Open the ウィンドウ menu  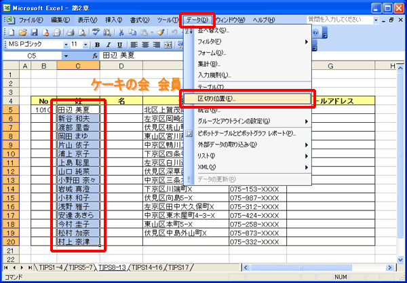(x=231, y=20)
